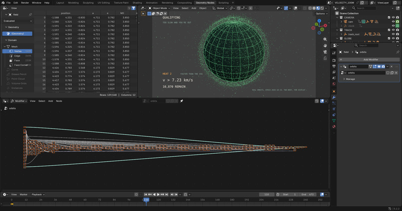The height and width of the screenshot is (211, 402).
Task: Jump to the first frame
Action: pos(146,195)
